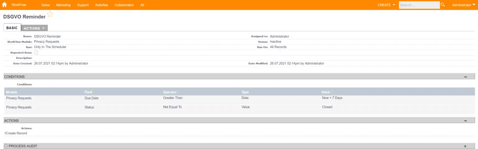Select the Greater Than operator cell
Viewport: 478px width, 149px height.
[x=173, y=98]
